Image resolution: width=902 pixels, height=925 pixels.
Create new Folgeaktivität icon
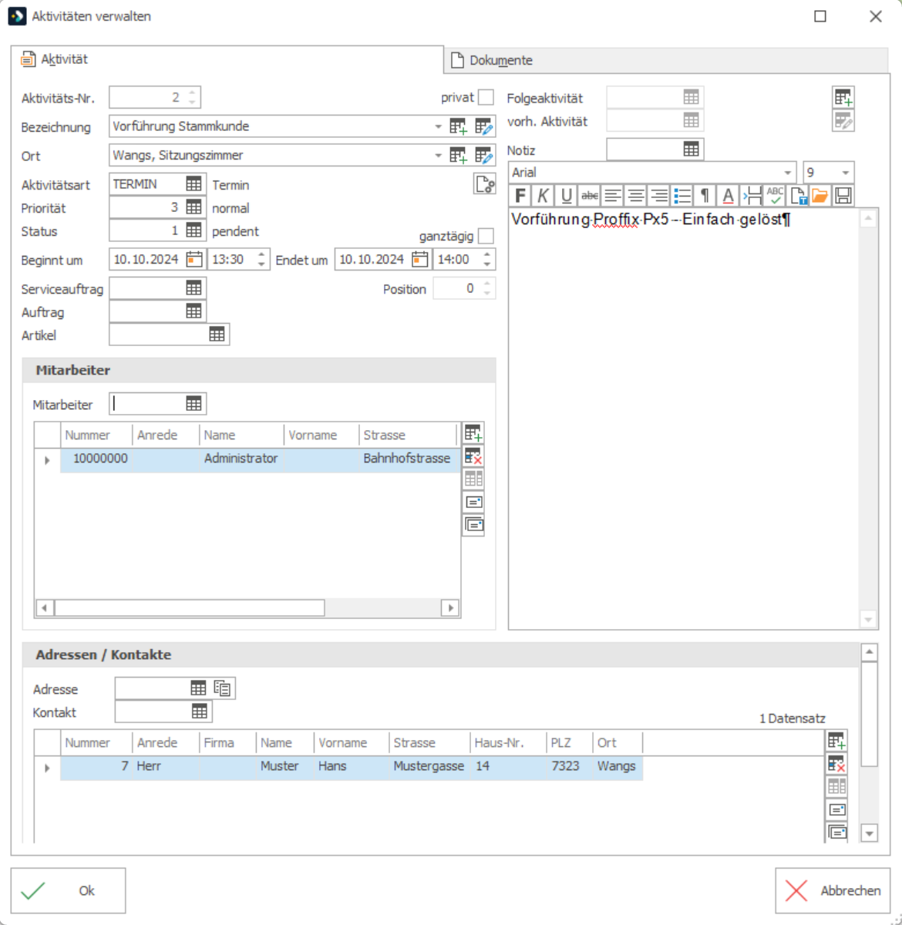(843, 98)
